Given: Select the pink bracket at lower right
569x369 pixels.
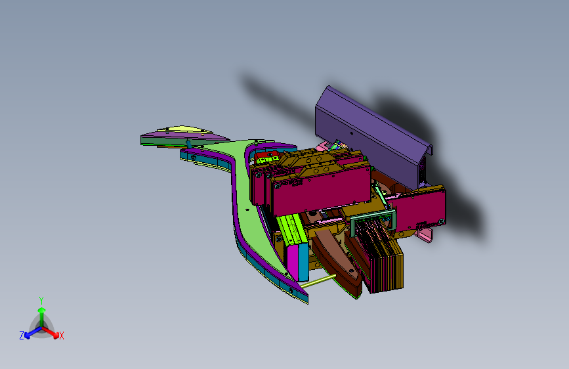Looking at the screenshot, I should click(x=425, y=234).
